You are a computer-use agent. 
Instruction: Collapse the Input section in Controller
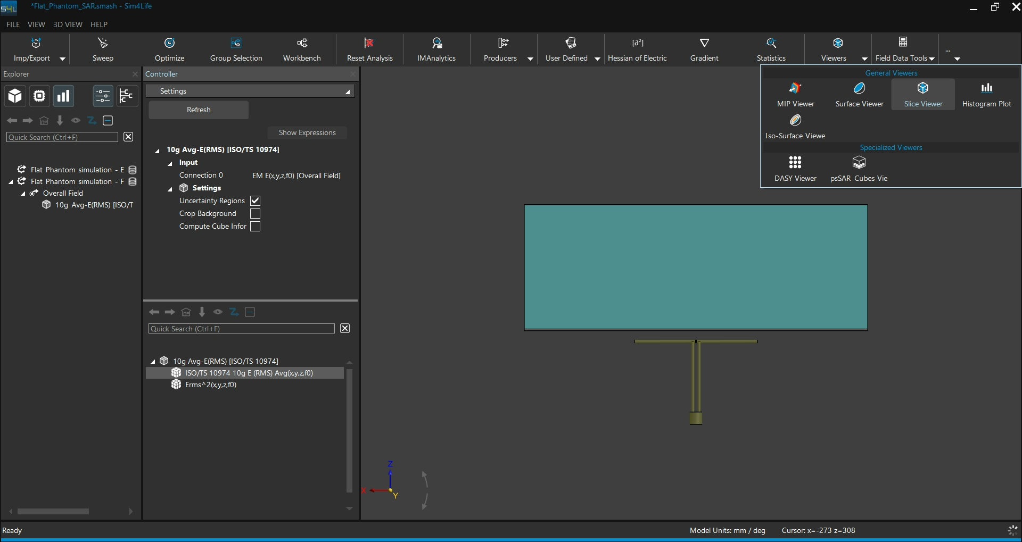coord(170,163)
